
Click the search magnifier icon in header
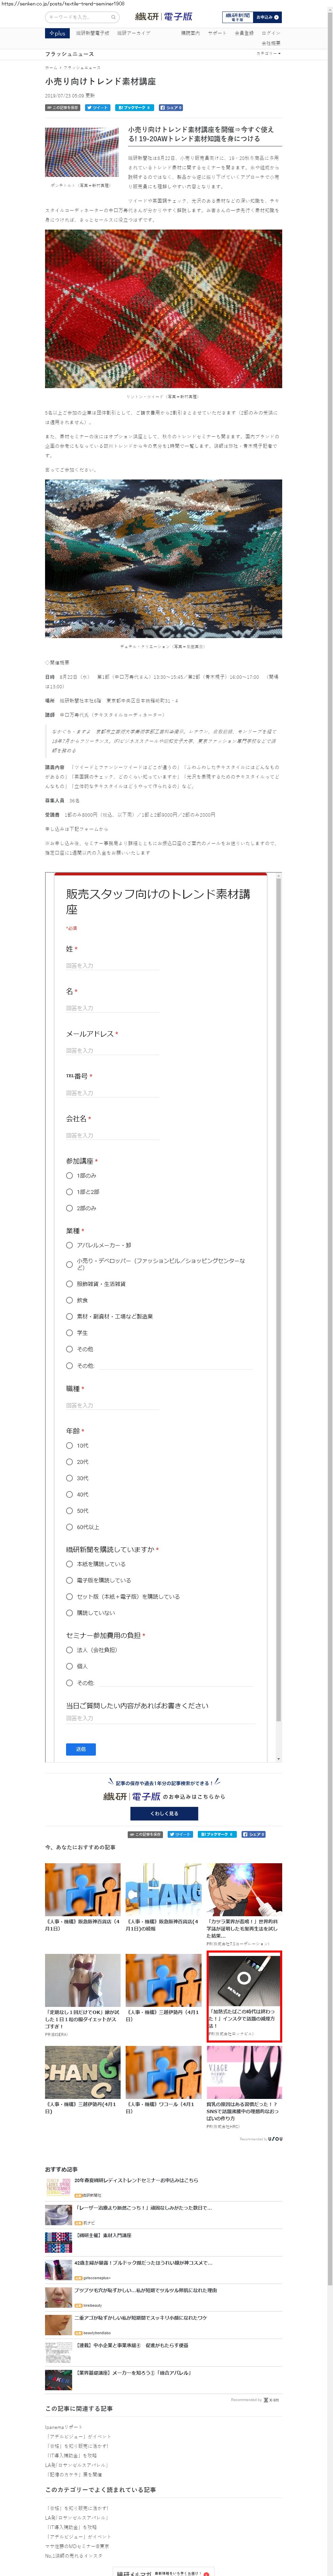pos(114,17)
